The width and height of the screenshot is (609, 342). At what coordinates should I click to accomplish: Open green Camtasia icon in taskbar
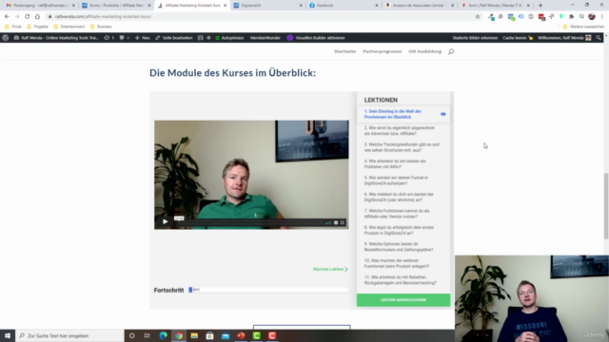pos(256,335)
